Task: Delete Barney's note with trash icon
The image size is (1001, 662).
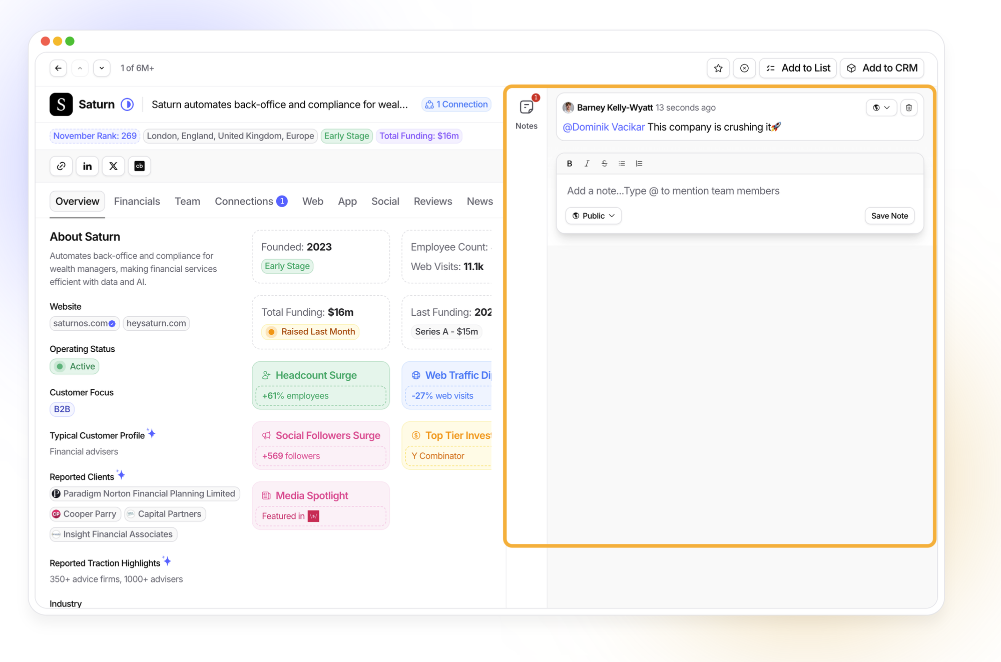Action: (909, 108)
